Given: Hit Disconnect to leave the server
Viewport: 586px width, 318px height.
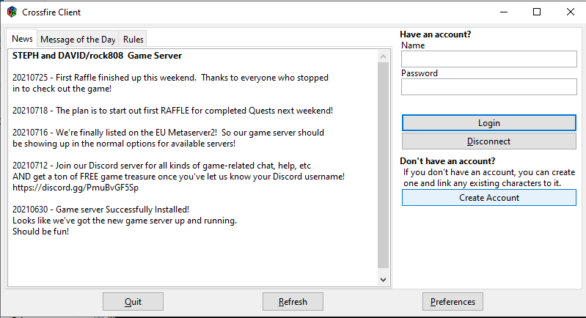Looking at the screenshot, I should pos(488,141).
